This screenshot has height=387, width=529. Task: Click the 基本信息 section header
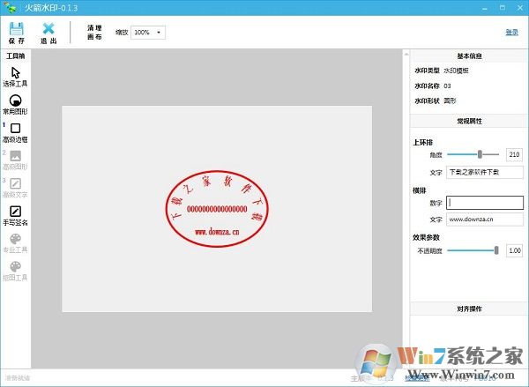(469, 56)
